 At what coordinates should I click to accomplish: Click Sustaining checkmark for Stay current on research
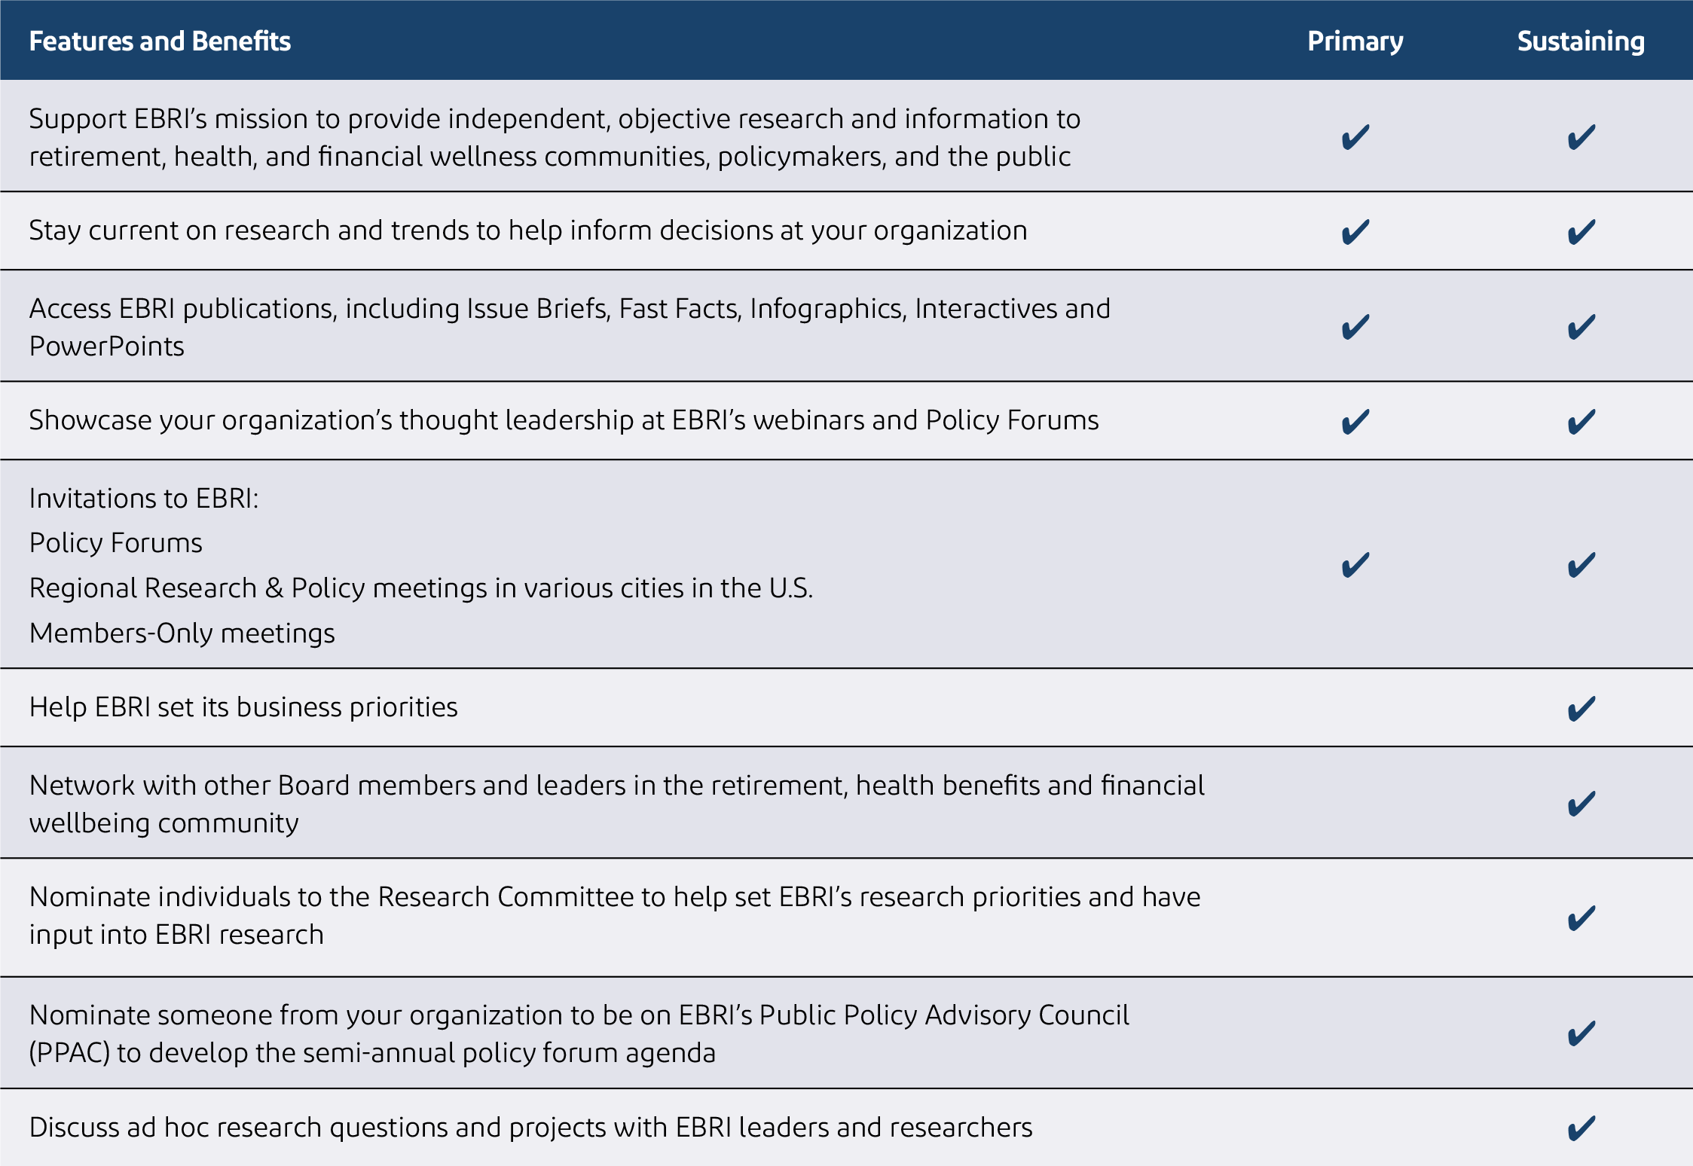1581,231
